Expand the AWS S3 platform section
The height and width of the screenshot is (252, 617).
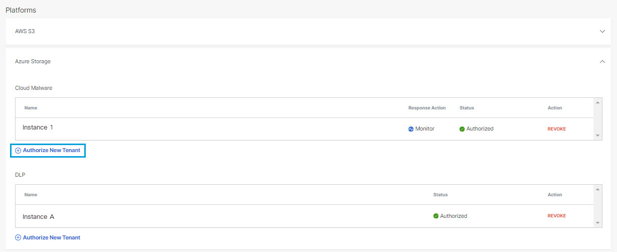click(x=602, y=31)
